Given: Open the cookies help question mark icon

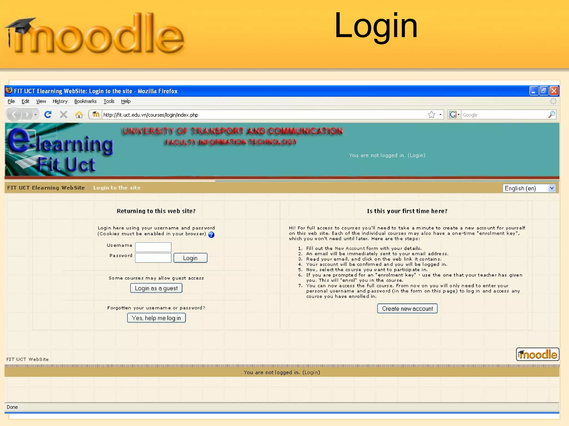Looking at the screenshot, I should tap(211, 235).
